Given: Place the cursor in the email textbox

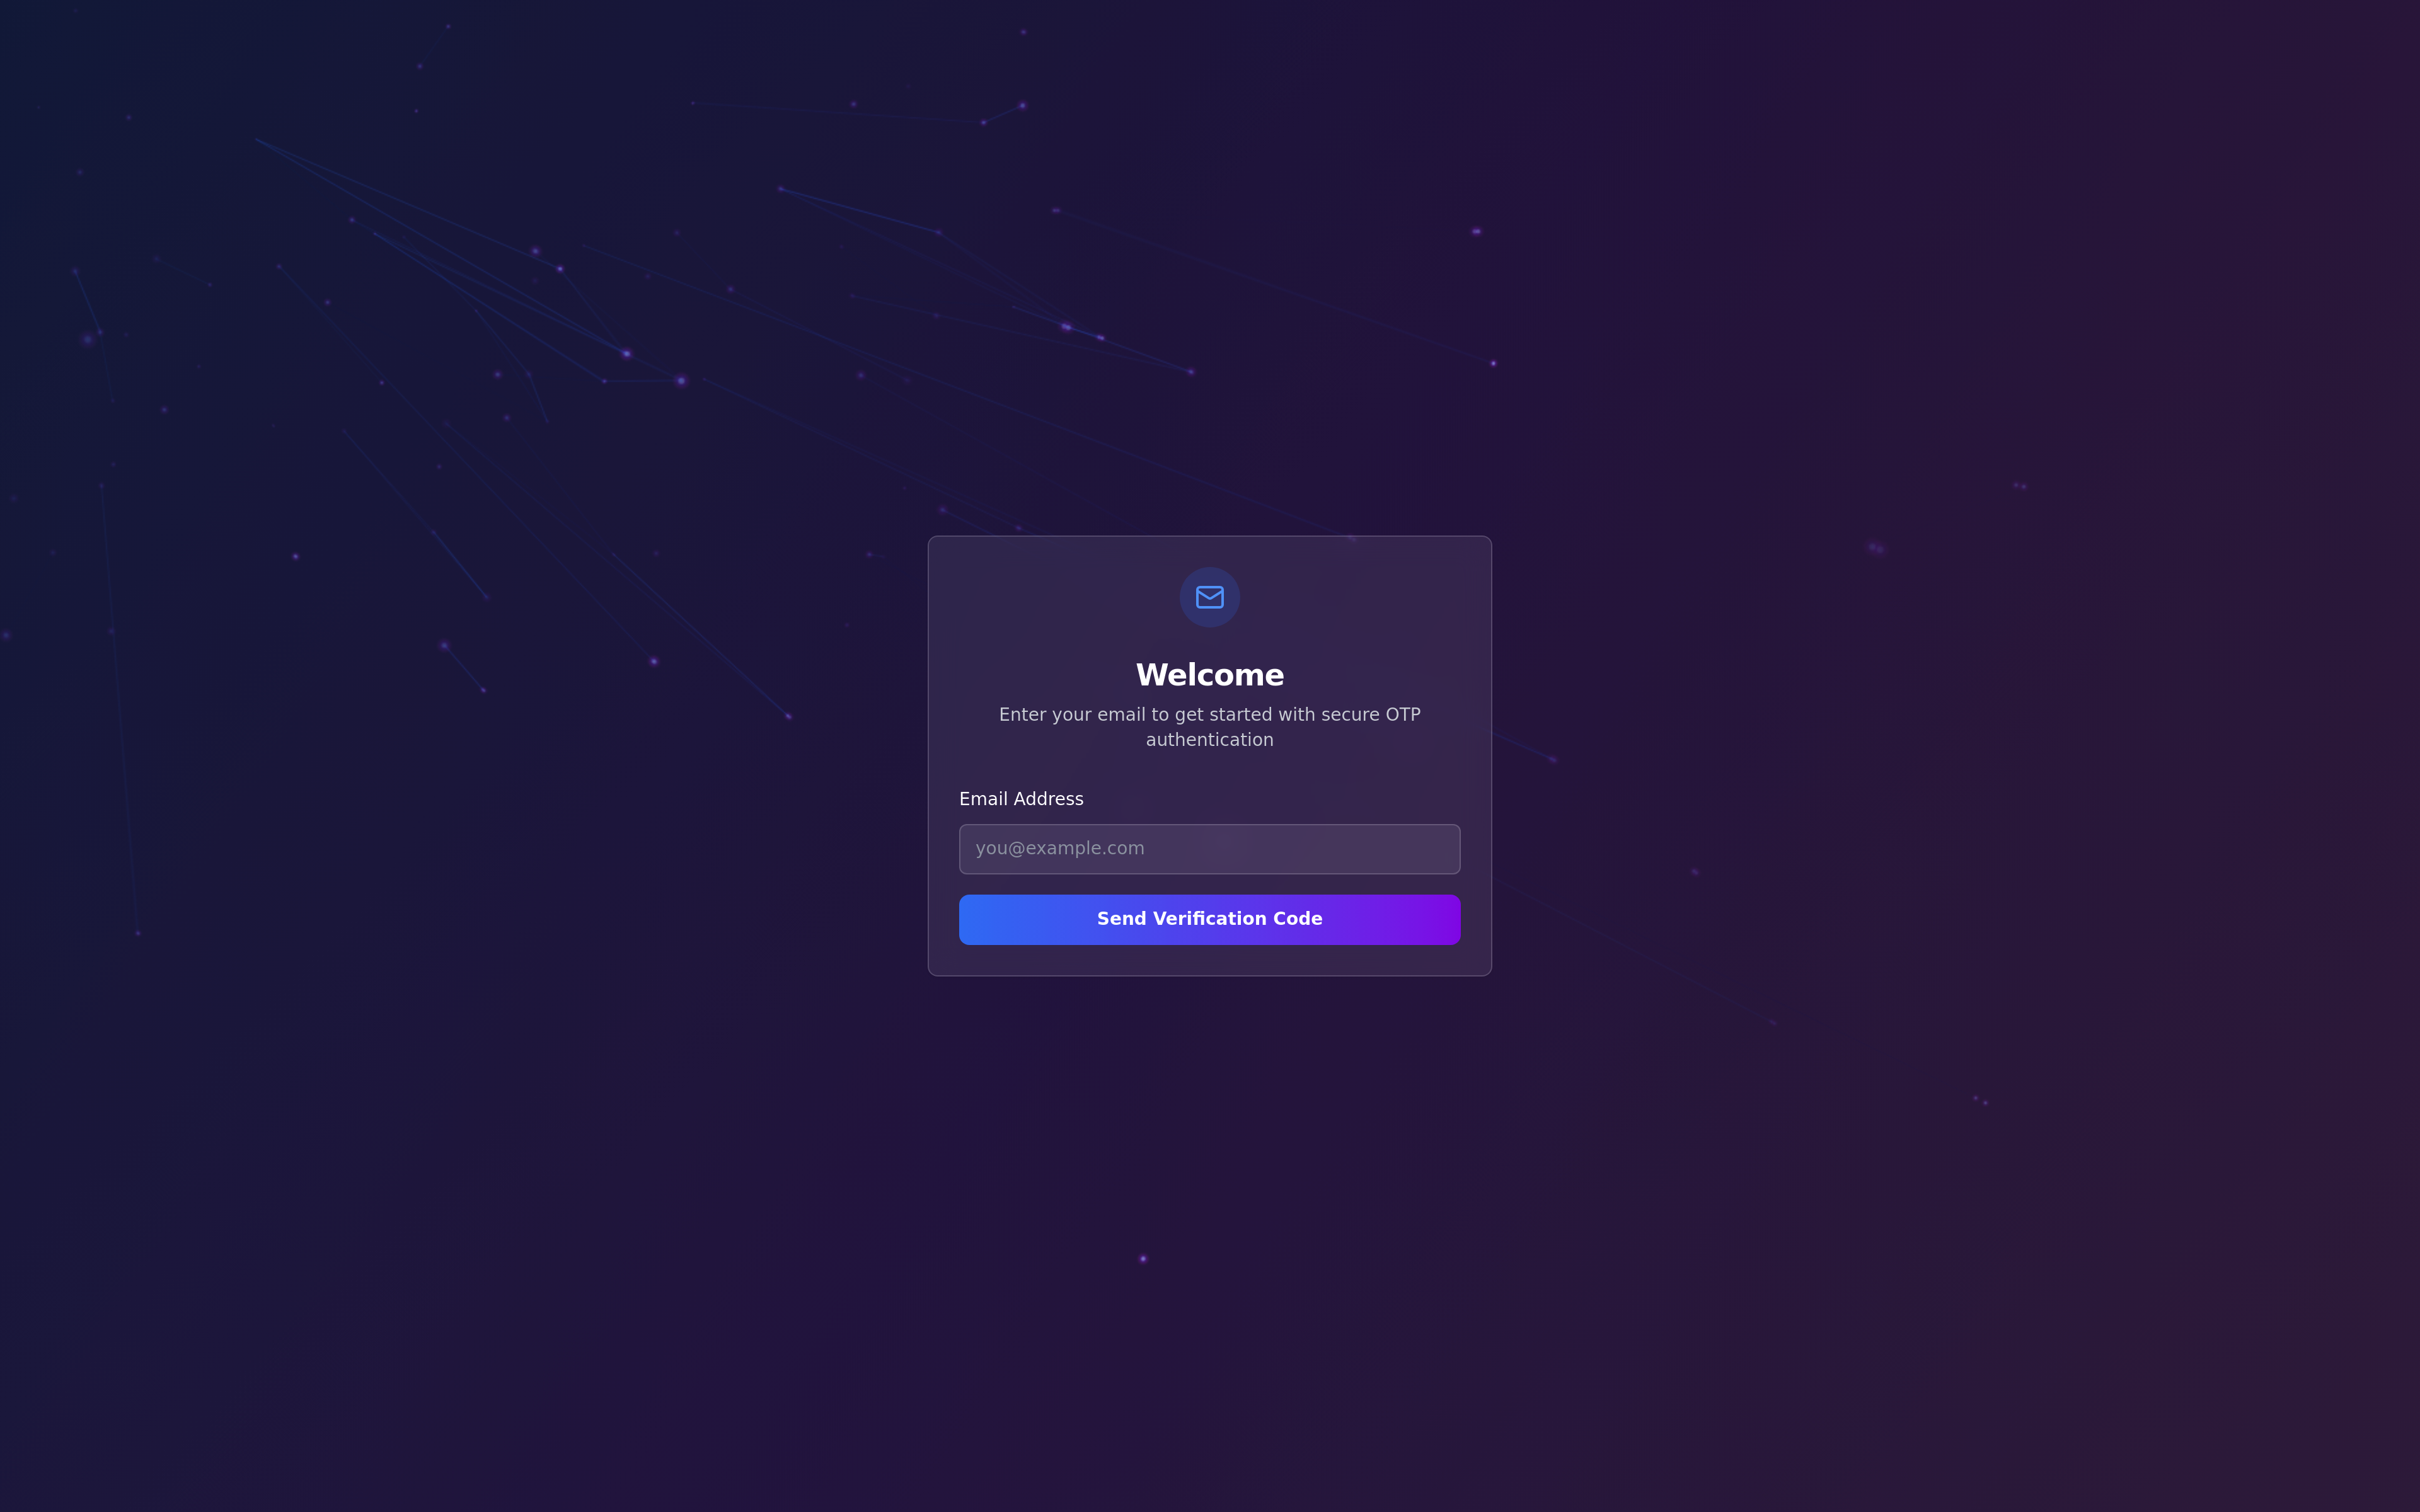Looking at the screenshot, I should pos(1209,849).
